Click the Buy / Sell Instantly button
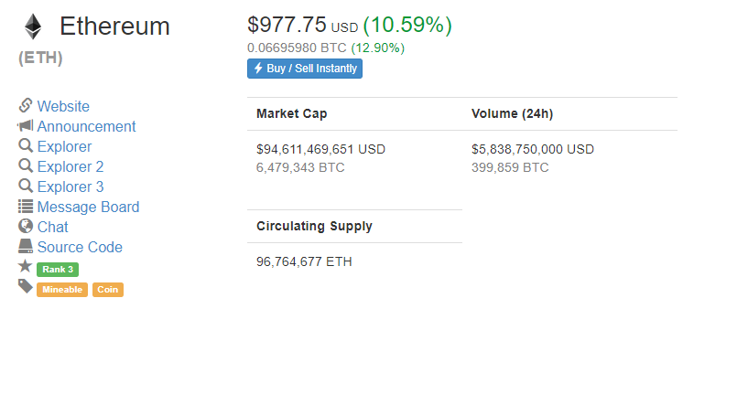The height and width of the screenshot is (394, 748). (x=305, y=69)
